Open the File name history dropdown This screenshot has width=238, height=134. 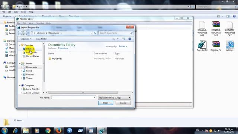click(94, 98)
